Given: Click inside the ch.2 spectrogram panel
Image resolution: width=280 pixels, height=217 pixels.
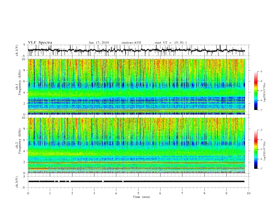Looking at the screenshot, I should click(x=136, y=145).
